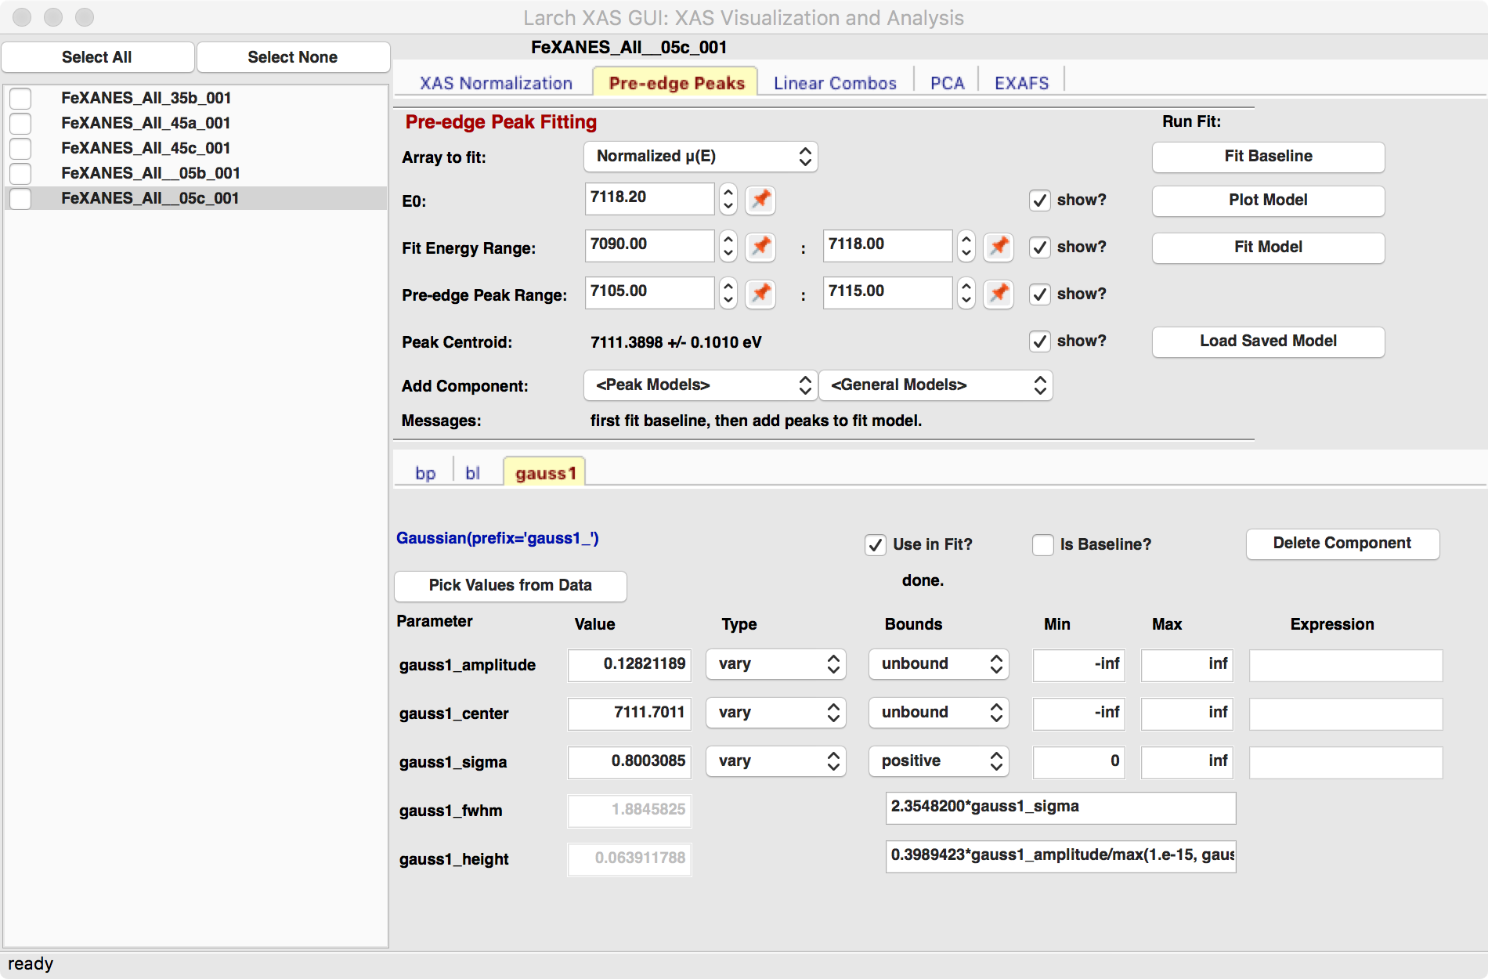Enable the Is Baseline? checkbox
The height and width of the screenshot is (979, 1488).
click(x=1042, y=545)
